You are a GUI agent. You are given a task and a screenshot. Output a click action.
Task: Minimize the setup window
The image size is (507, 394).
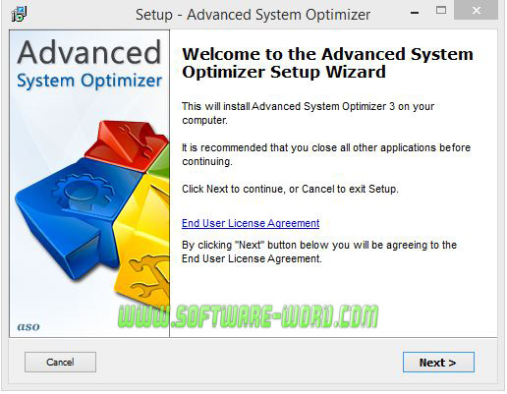tap(415, 13)
